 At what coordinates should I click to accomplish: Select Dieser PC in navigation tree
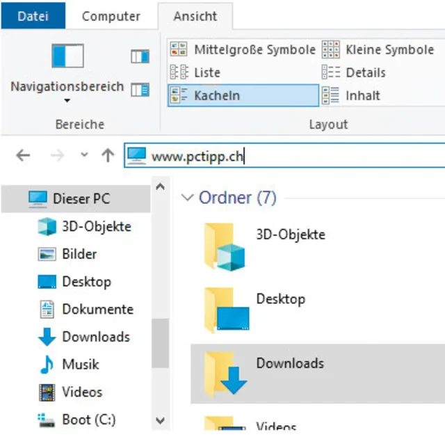click(76, 198)
